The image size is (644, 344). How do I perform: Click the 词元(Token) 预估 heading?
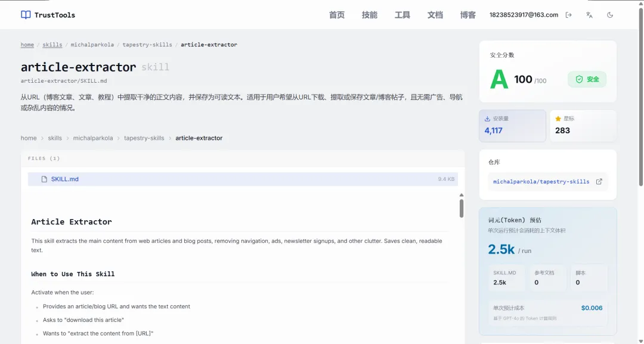pyautogui.click(x=515, y=220)
